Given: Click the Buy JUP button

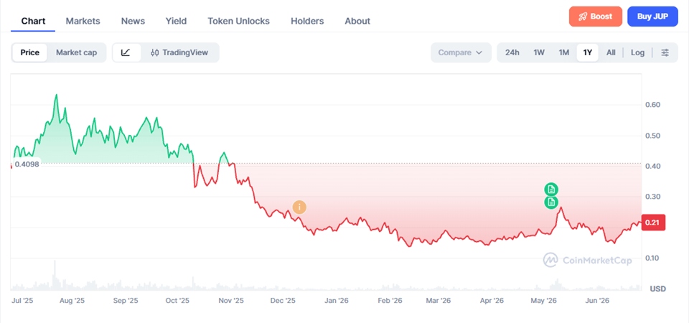Looking at the screenshot, I should click(652, 17).
